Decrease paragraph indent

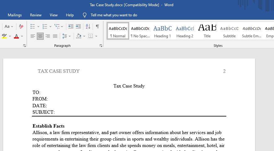[71, 27]
